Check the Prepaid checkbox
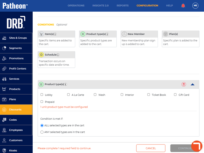Screen dimensions: 204x153 (x=42, y=102)
